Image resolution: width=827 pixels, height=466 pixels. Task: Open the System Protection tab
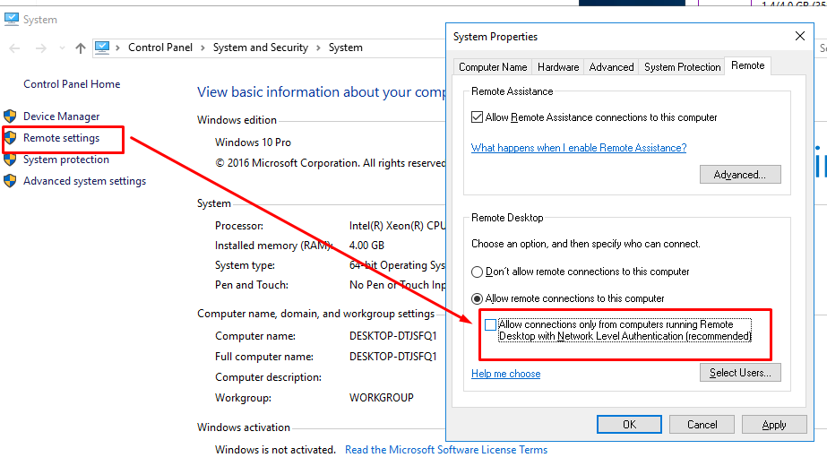(682, 67)
